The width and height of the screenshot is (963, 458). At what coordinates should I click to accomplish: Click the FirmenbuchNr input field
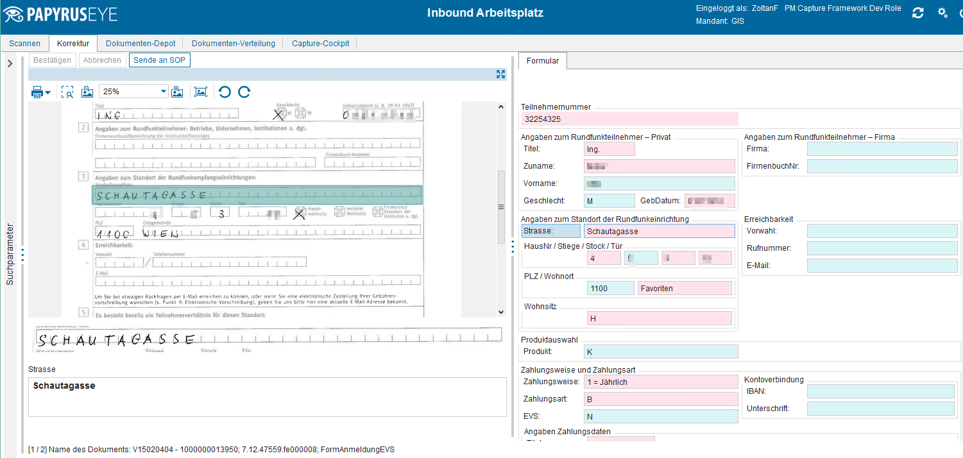[882, 166]
